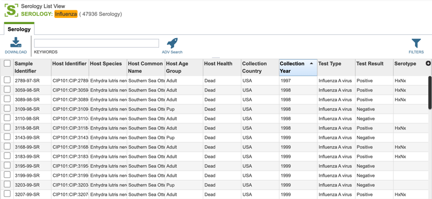Viewport: 432px width, 199px height.
Task: Check the row for sample 3168-99-SR
Action: click(7, 147)
